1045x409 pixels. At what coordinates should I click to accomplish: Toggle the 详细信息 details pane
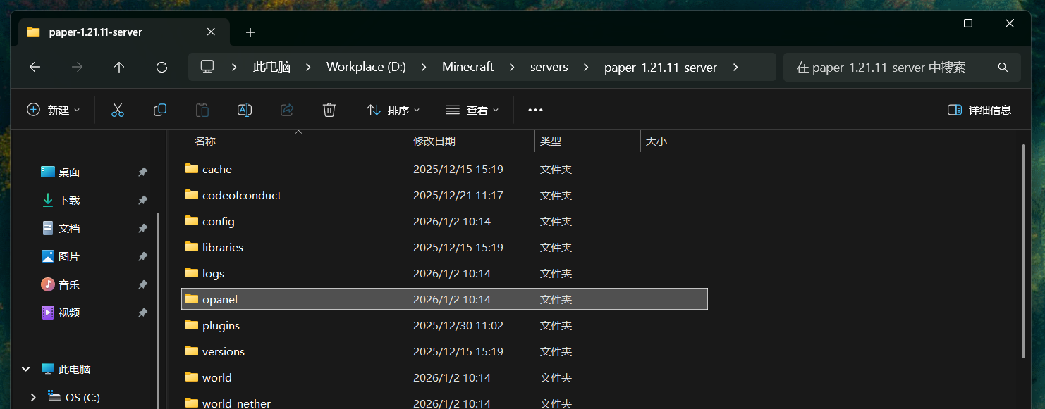(979, 110)
